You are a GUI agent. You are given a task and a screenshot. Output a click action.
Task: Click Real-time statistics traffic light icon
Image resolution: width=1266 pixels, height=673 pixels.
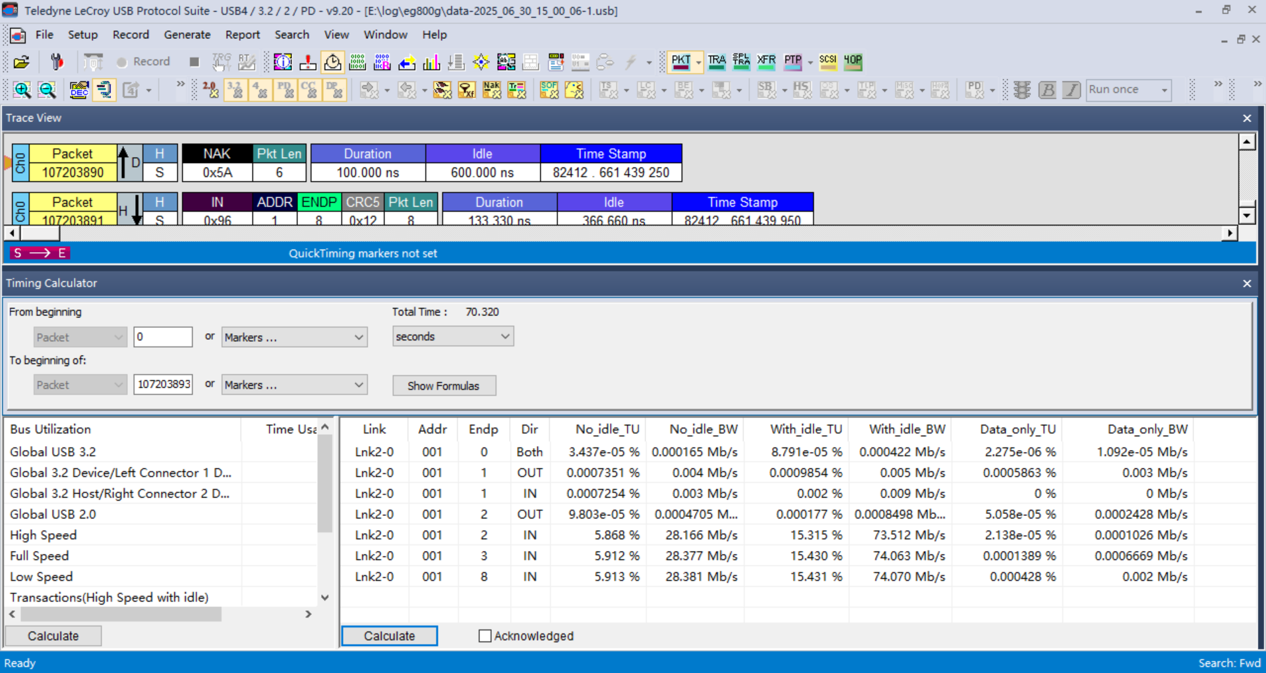click(1022, 90)
